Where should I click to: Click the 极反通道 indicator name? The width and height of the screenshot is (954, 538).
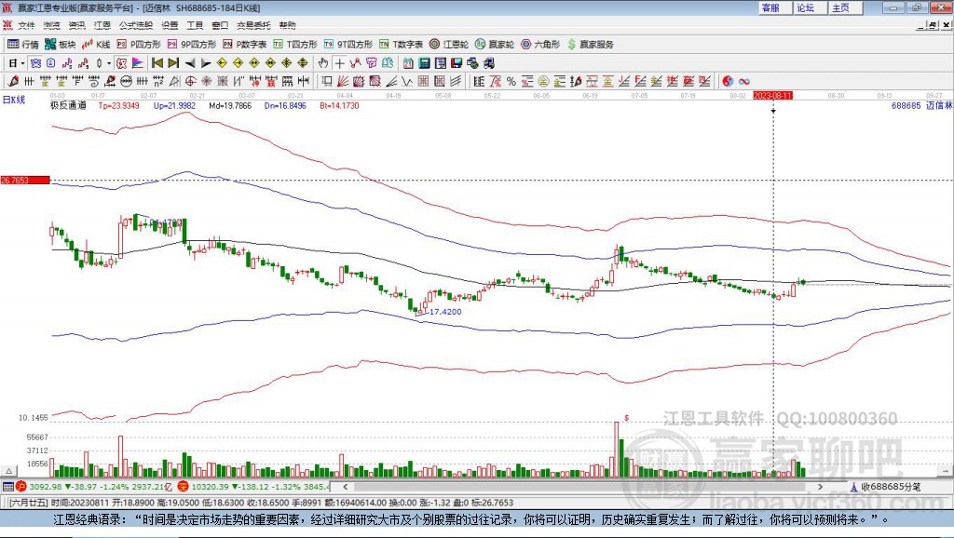pos(68,105)
